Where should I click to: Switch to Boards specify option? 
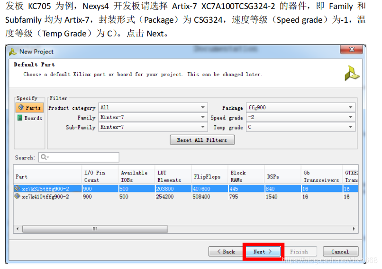coord(30,118)
